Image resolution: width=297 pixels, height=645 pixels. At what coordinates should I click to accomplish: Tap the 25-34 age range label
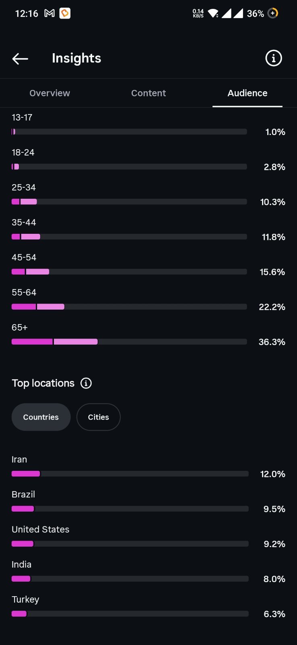coord(24,187)
